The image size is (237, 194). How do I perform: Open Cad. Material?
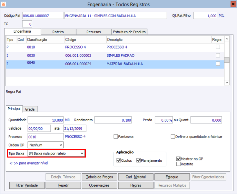tap(136, 177)
